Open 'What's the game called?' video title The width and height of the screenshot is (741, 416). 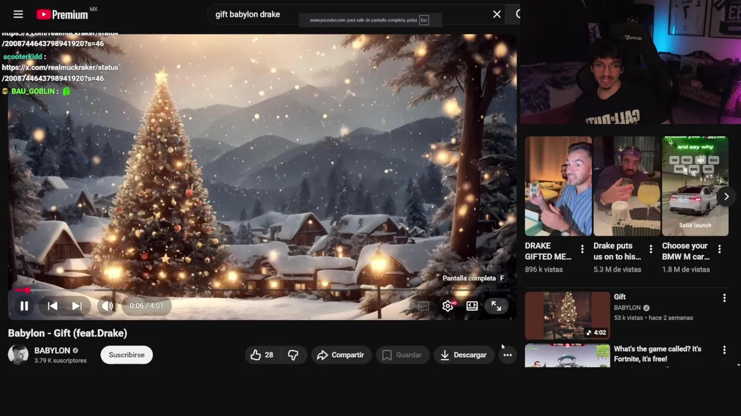coord(658,354)
